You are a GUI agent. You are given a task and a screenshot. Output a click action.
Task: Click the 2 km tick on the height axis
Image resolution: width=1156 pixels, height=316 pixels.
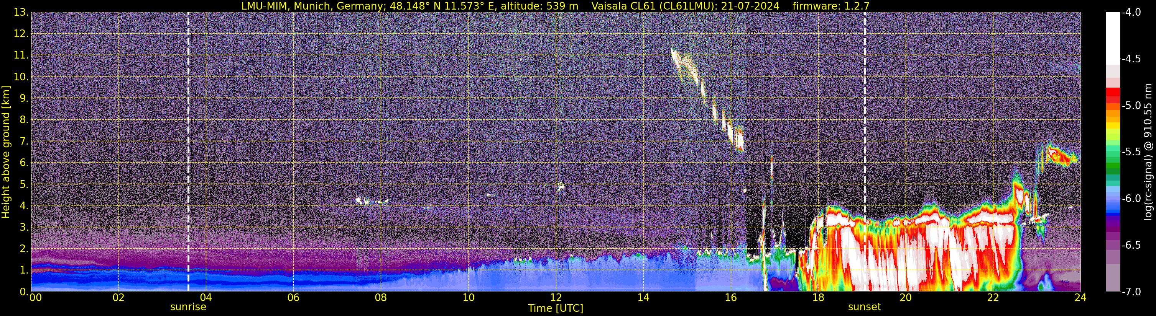point(24,248)
